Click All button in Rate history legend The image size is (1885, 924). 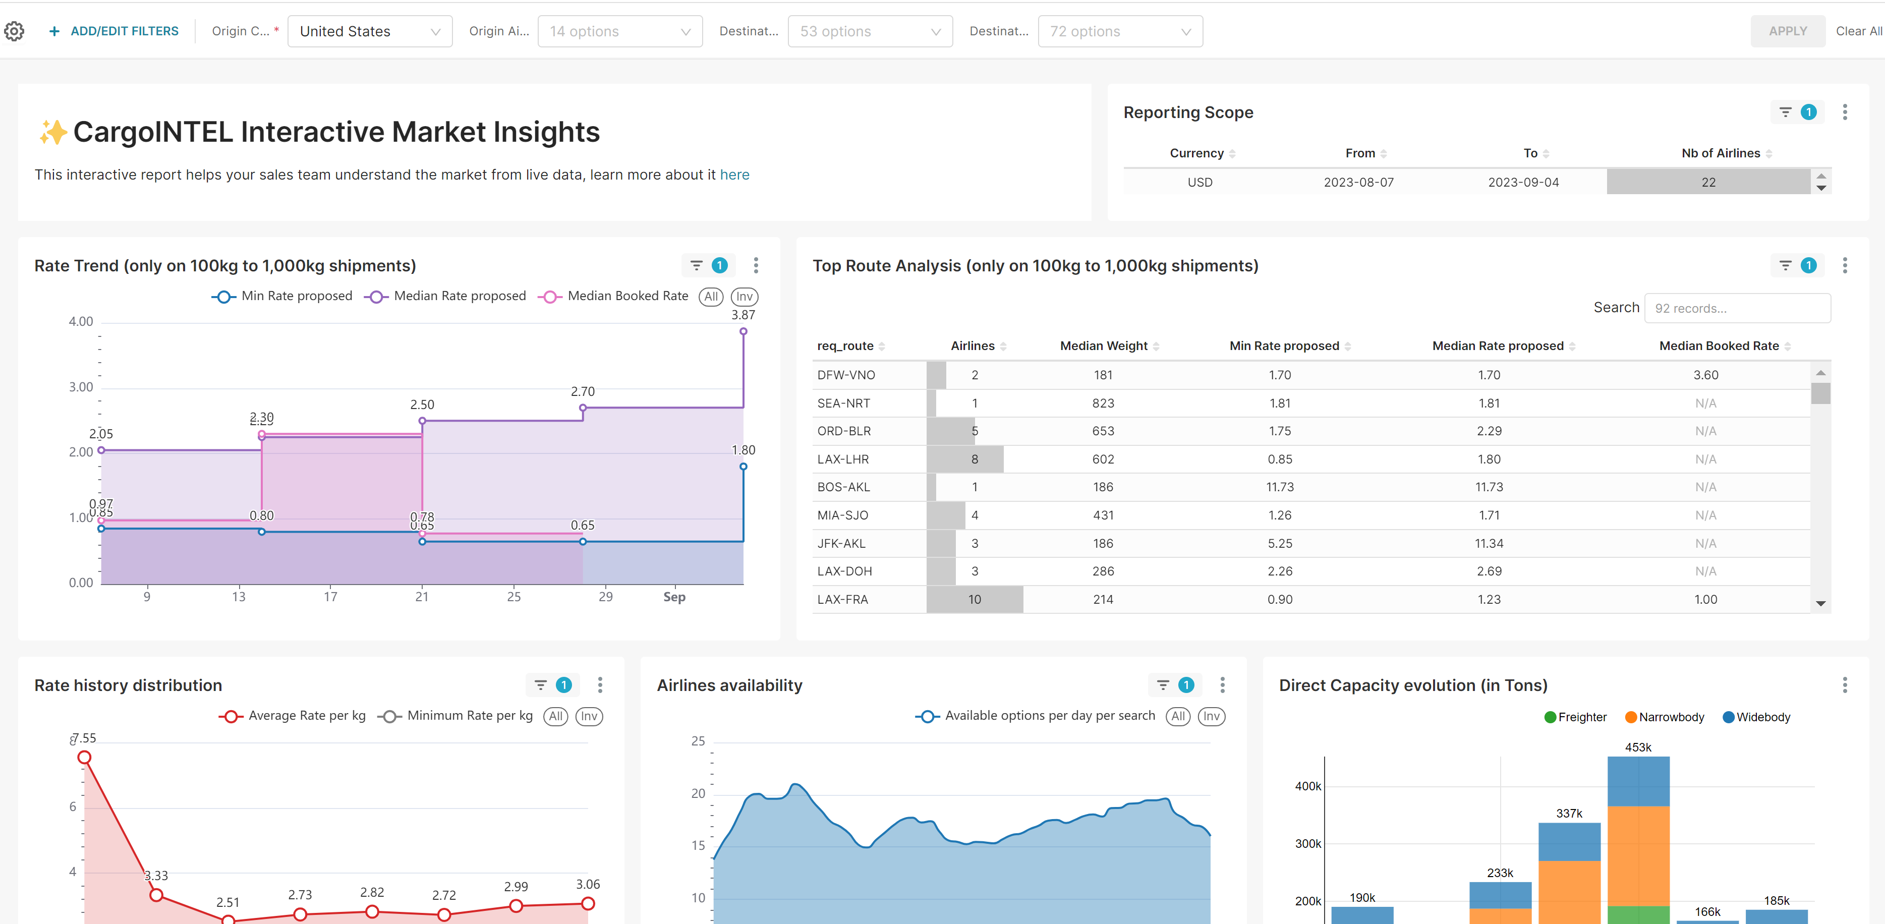pos(555,716)
